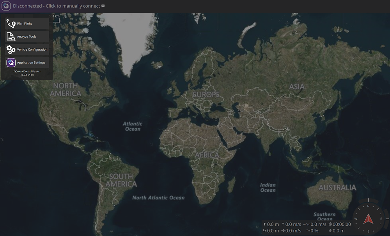This screenshot has height=236, width=390.
Task: Click the map scale bar in kilometers
Action: (x=56, y=18)
